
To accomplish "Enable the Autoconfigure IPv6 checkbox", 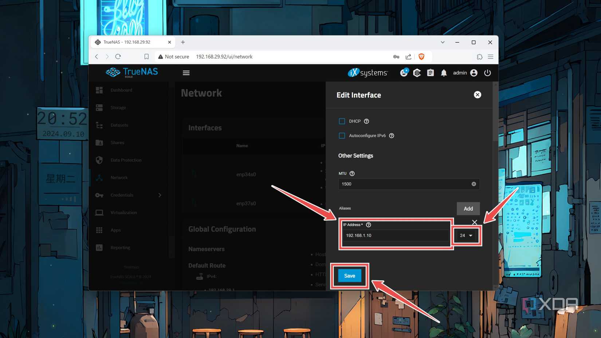I will pyautogui.click(x=342, y=135).
